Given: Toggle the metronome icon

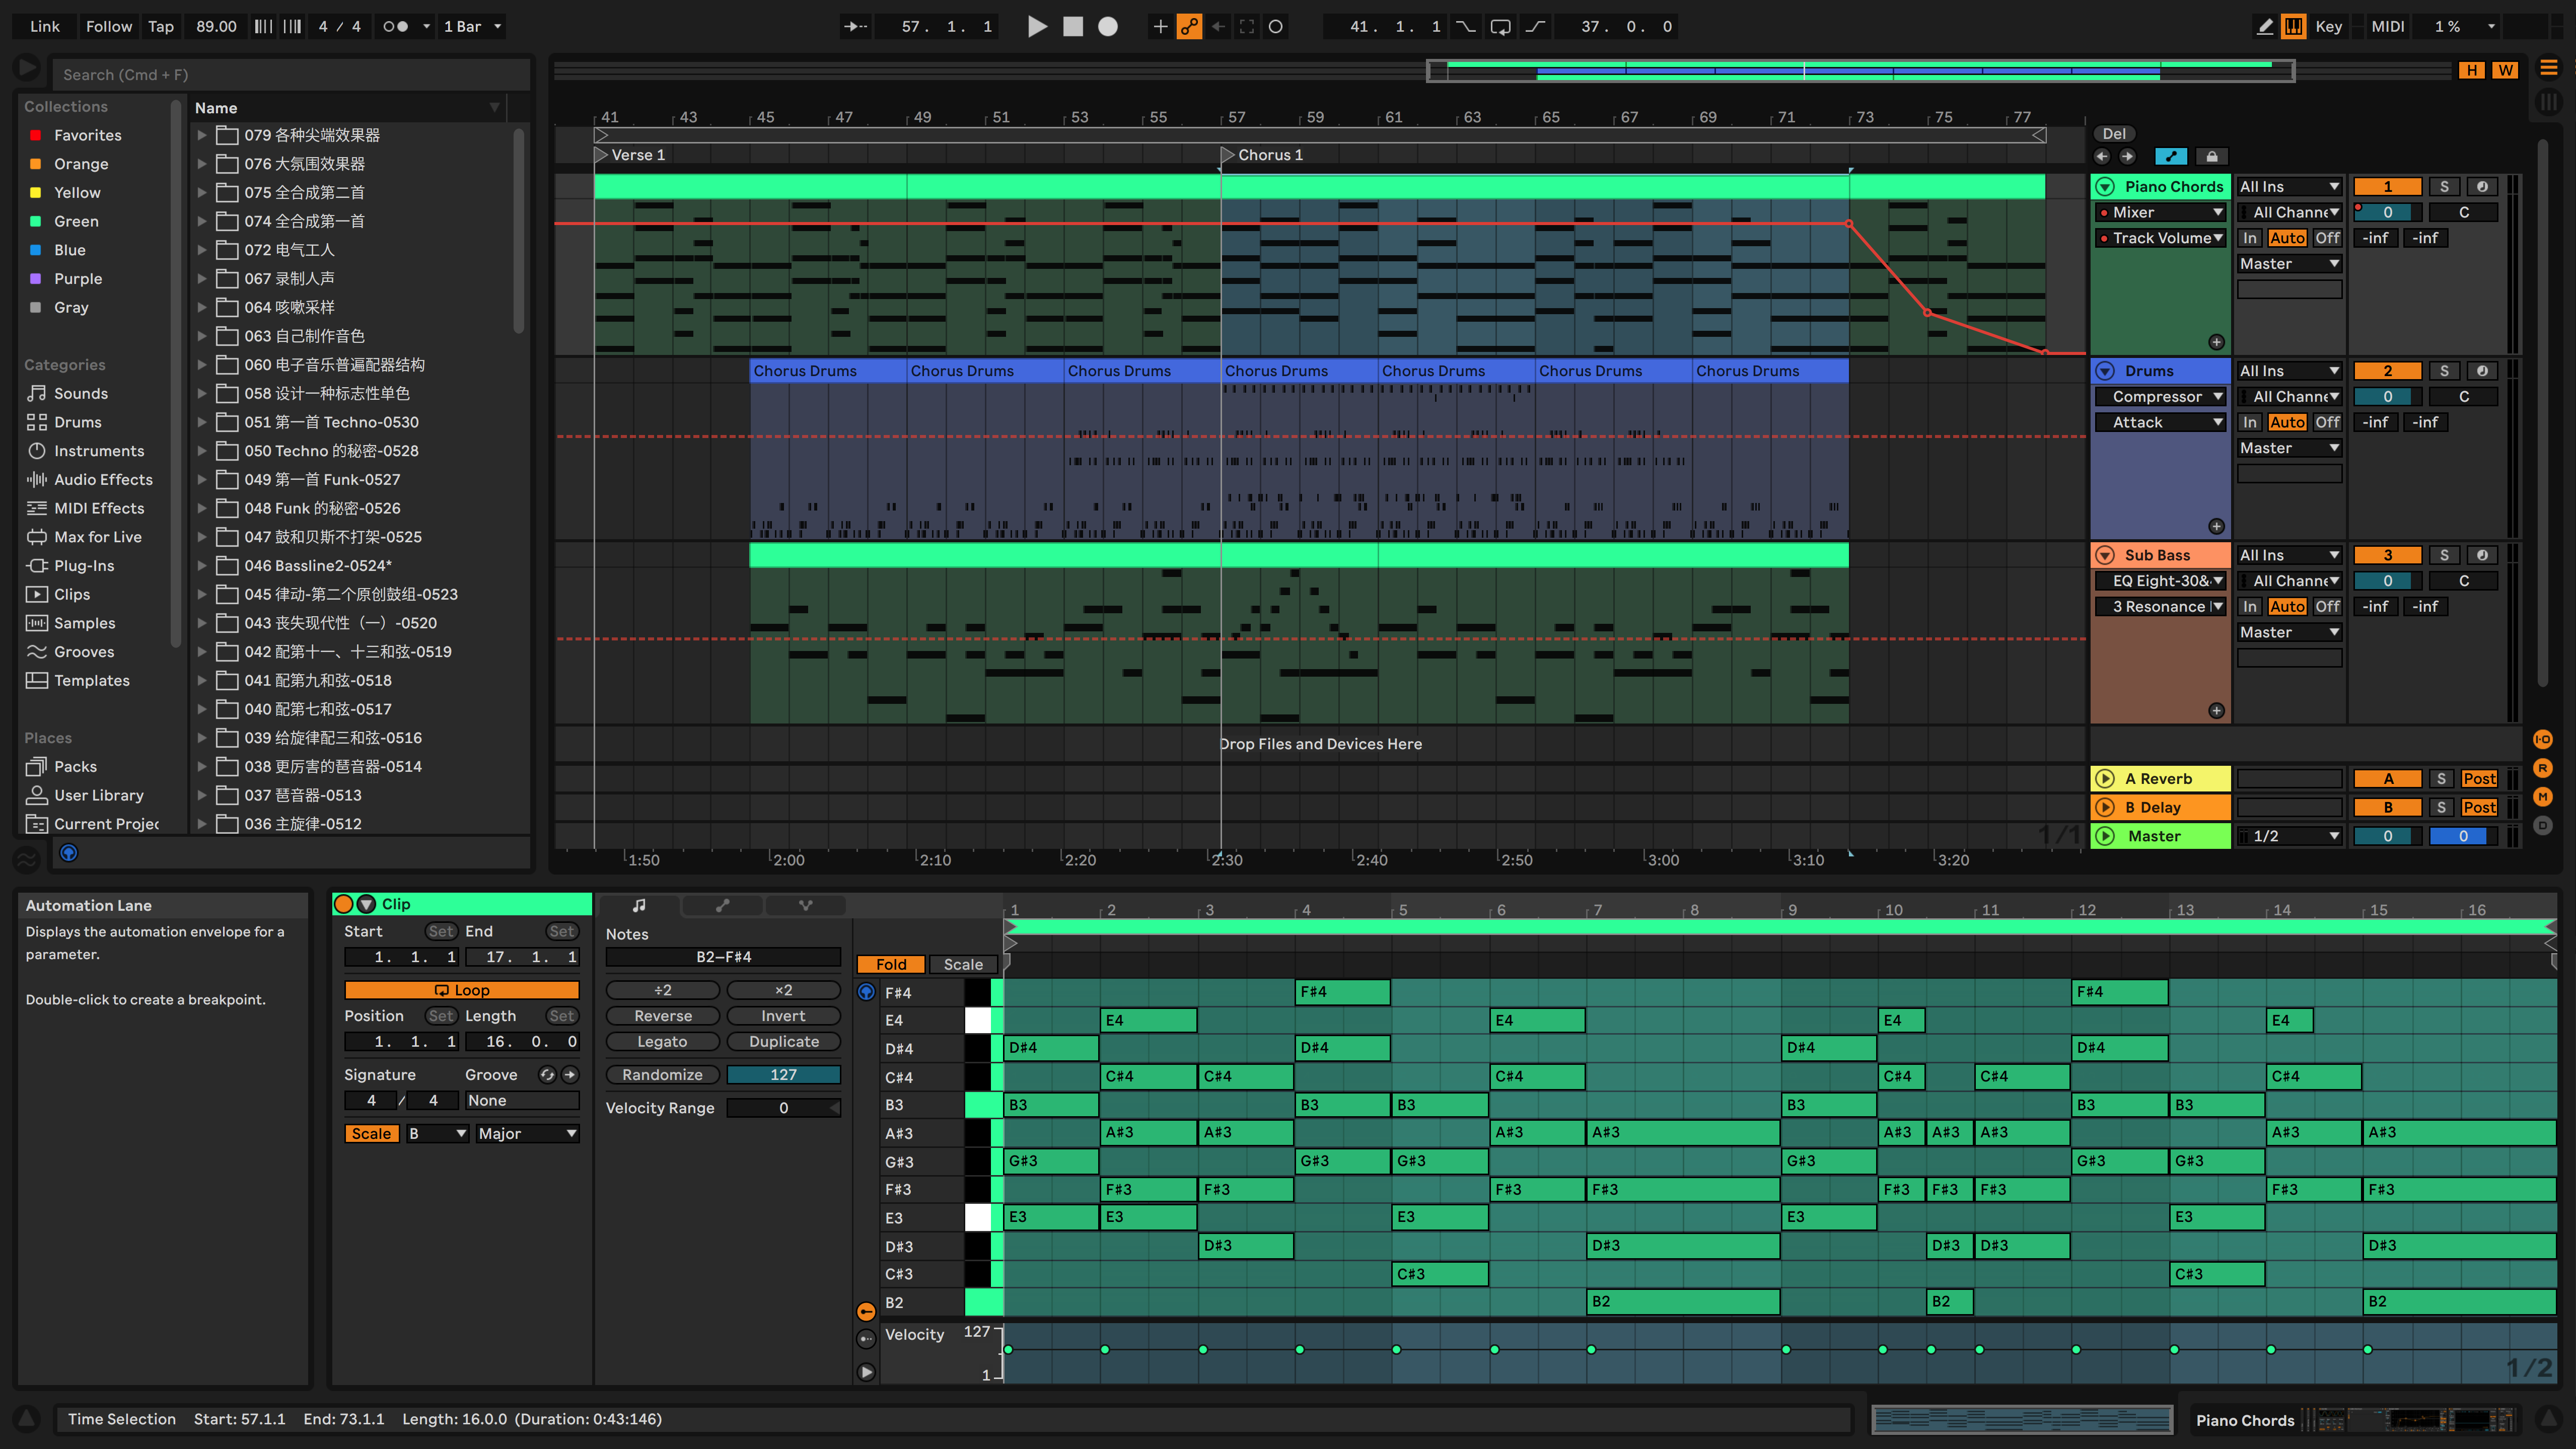Looking at the screenshot, I should tap(395, 27).
